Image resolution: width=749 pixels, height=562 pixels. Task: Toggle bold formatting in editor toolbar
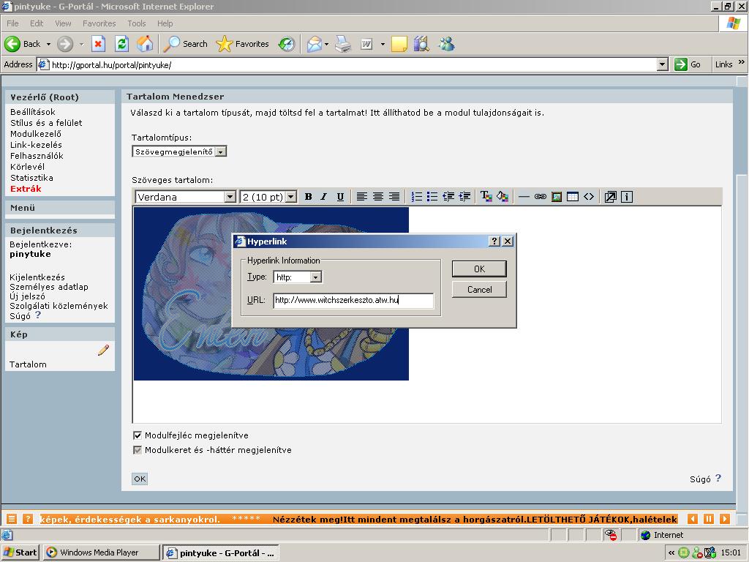(308, 197)
